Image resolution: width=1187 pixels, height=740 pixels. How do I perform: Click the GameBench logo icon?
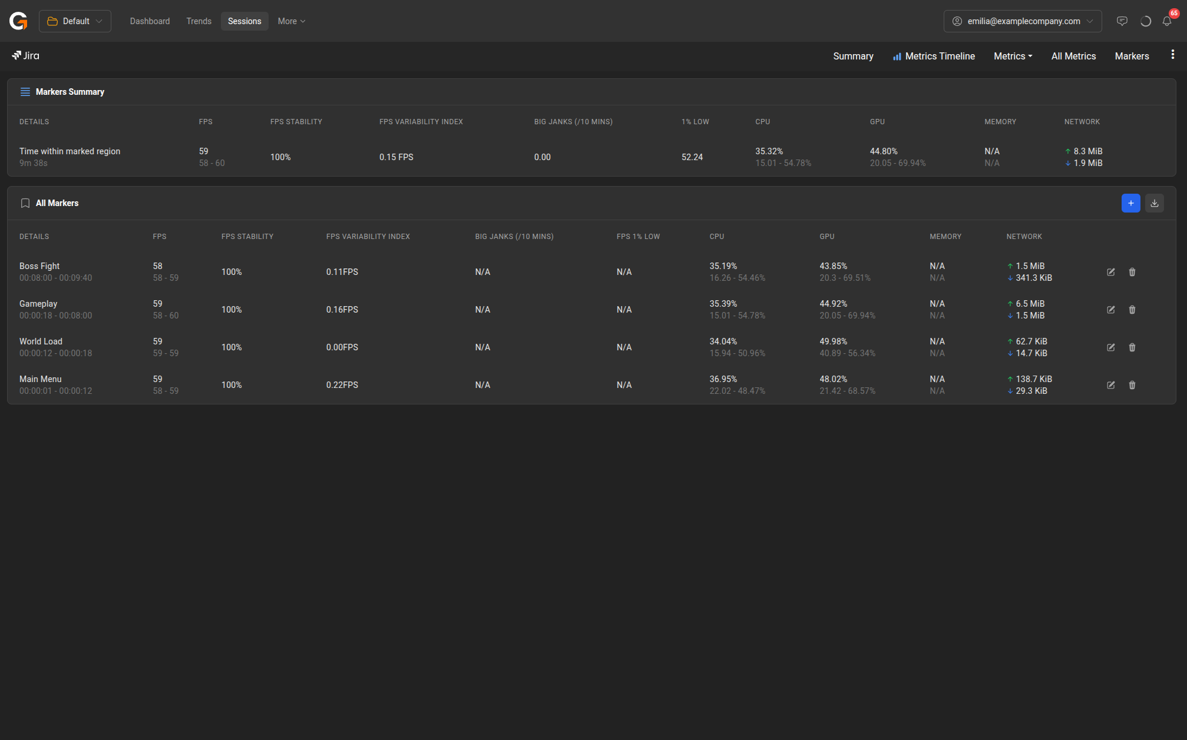(x=18, y=21)
